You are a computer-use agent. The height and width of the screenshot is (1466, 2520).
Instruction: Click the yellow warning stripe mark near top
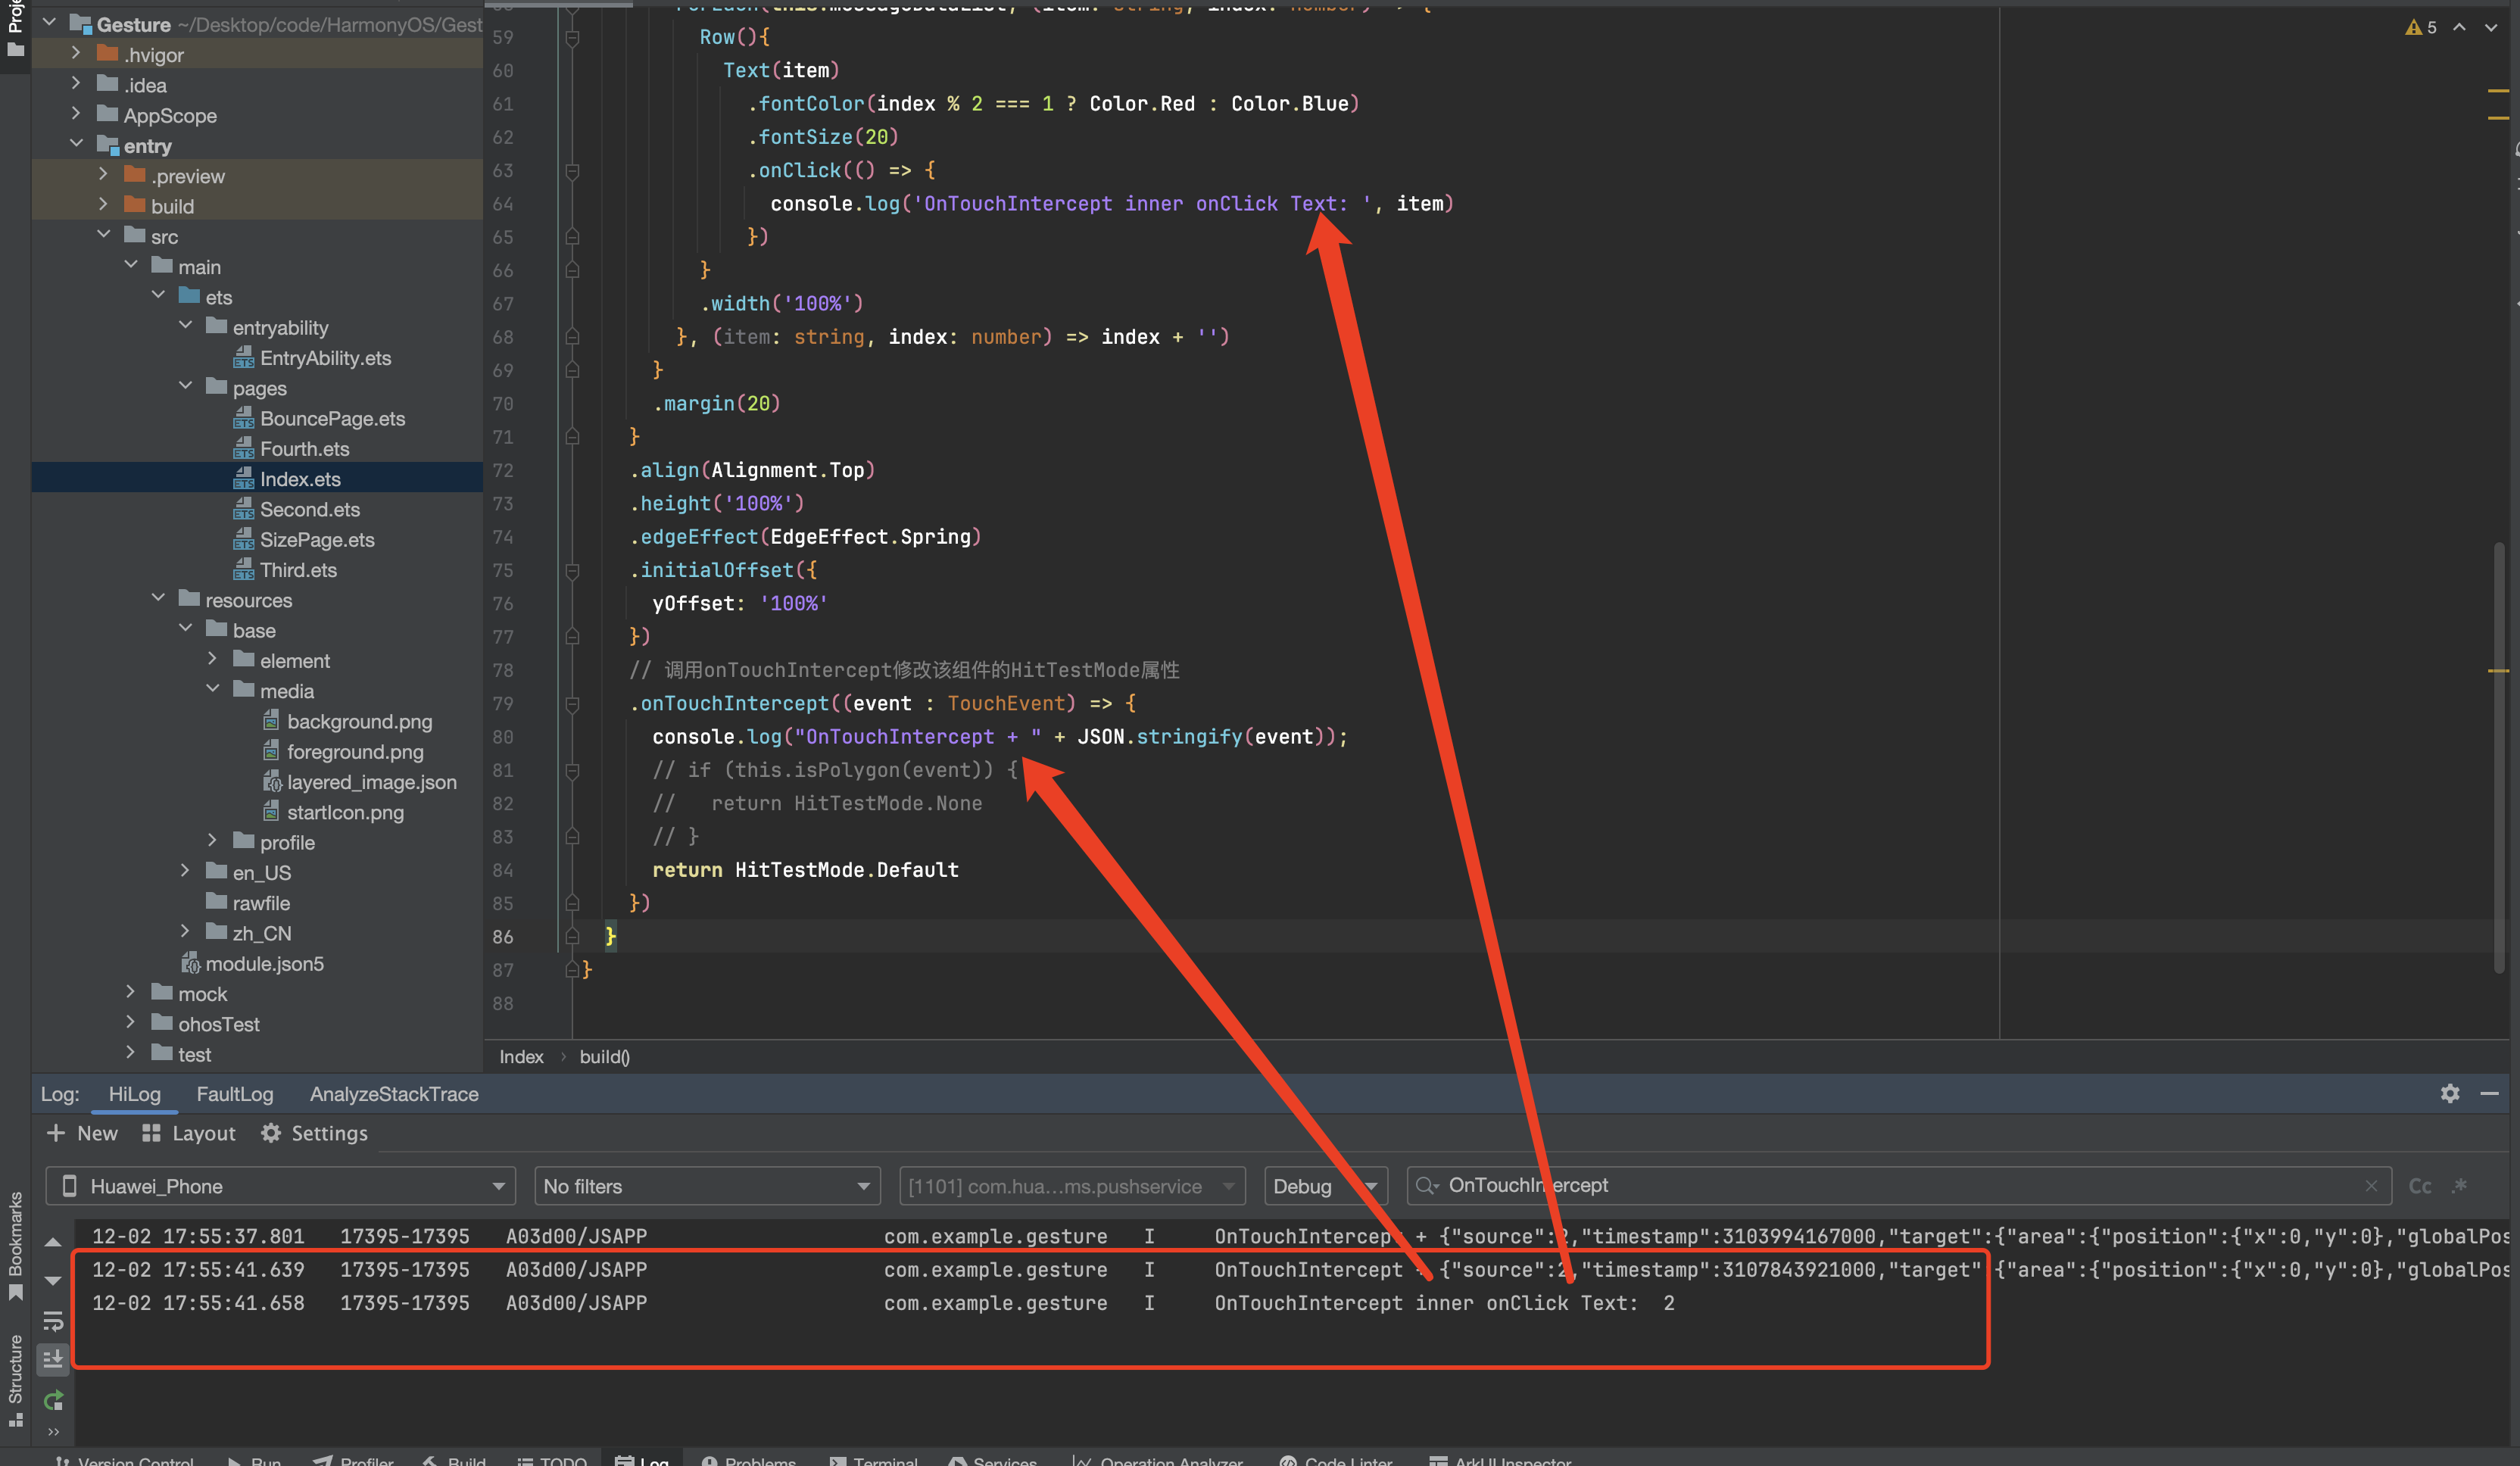coord(2498,91)
